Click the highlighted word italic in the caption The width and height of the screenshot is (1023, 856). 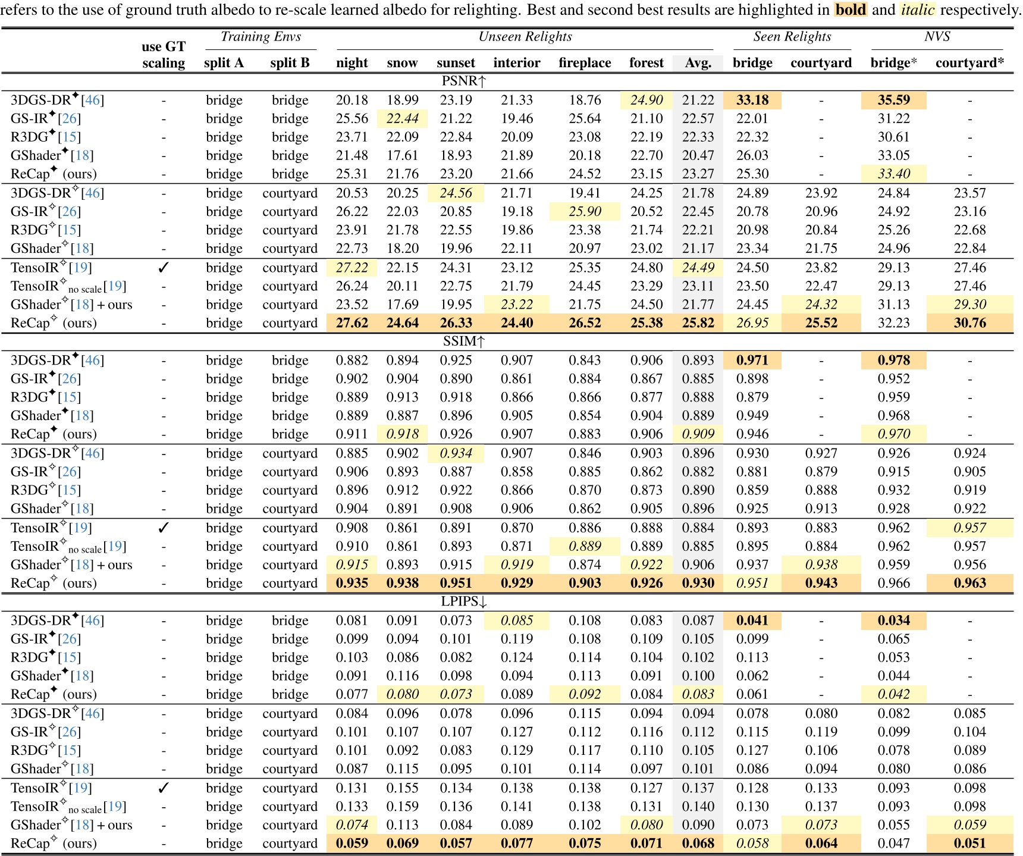pos(917,10)
